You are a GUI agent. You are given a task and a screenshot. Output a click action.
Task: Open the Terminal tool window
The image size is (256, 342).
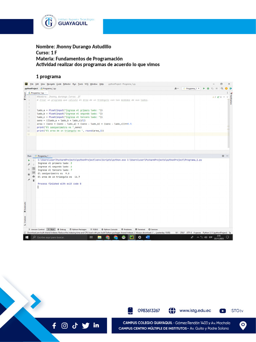click(x=140, y=229)
